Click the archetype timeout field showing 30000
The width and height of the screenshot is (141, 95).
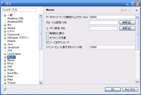pos(112,17)
